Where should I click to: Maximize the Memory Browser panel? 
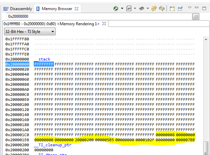[x=204, y=8]
